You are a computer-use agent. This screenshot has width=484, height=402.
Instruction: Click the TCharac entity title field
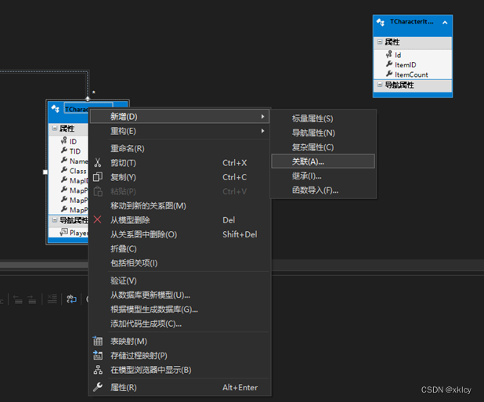77,109
